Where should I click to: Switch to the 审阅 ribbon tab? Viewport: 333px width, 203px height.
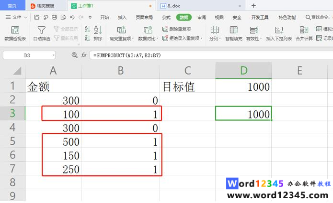click(202, 17)
